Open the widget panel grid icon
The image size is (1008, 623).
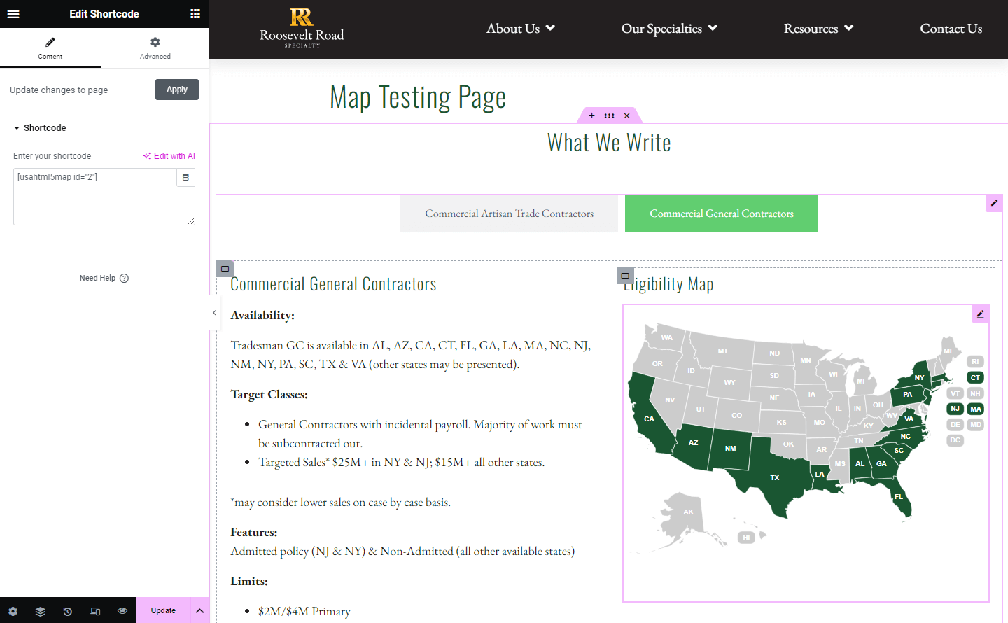[195, 13]
